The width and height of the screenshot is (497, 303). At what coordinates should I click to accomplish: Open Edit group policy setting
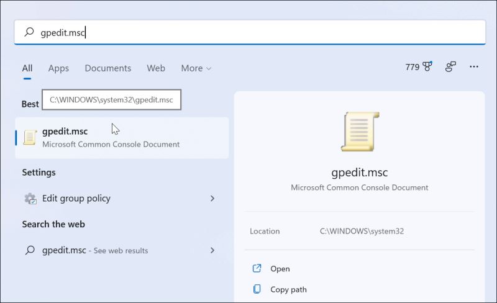tap(122, 199)
